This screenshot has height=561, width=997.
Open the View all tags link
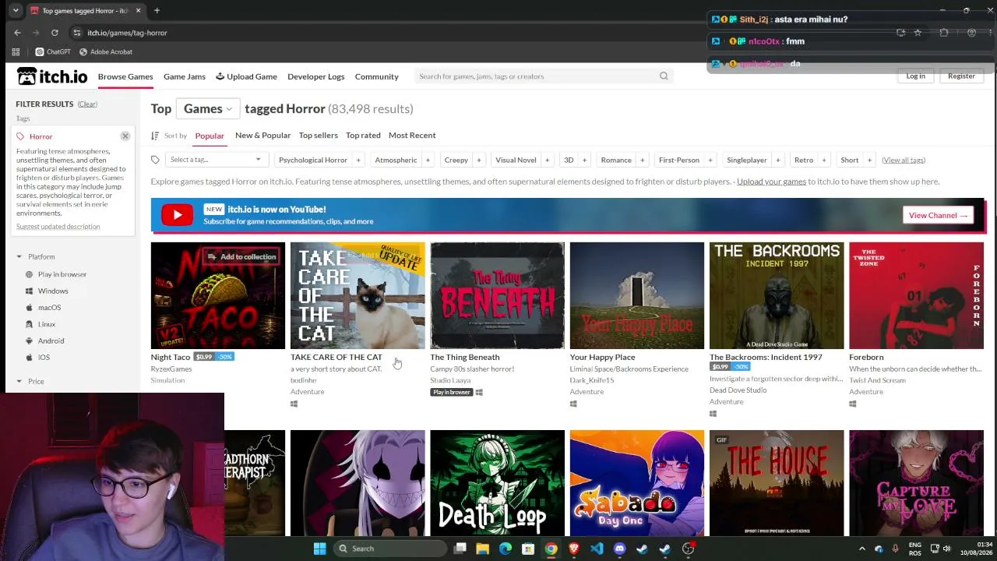tap(904, 161)
